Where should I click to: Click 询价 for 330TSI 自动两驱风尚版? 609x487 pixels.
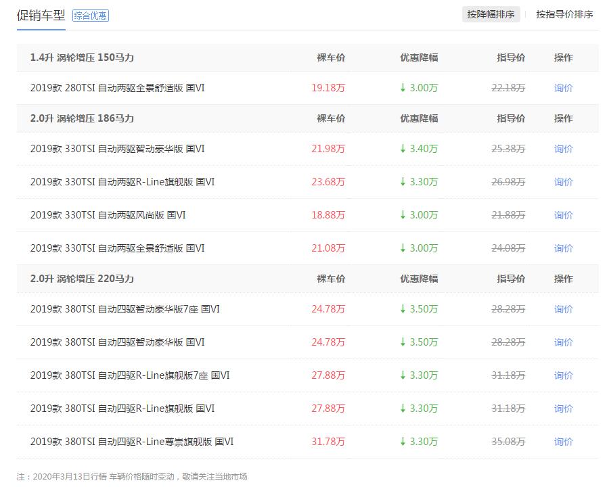pyautogui.click(x=563, y=215)
